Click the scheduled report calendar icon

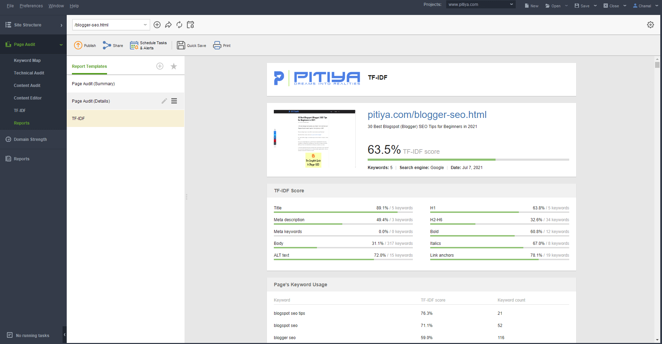pyautogui.click(x=190, y=25)
